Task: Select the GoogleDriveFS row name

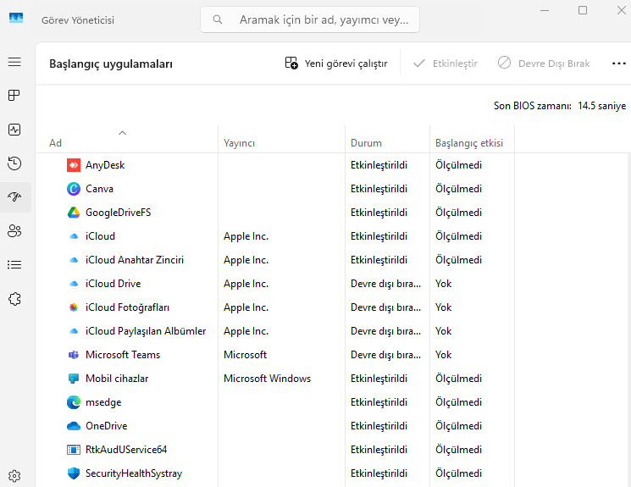Action: 119,213
